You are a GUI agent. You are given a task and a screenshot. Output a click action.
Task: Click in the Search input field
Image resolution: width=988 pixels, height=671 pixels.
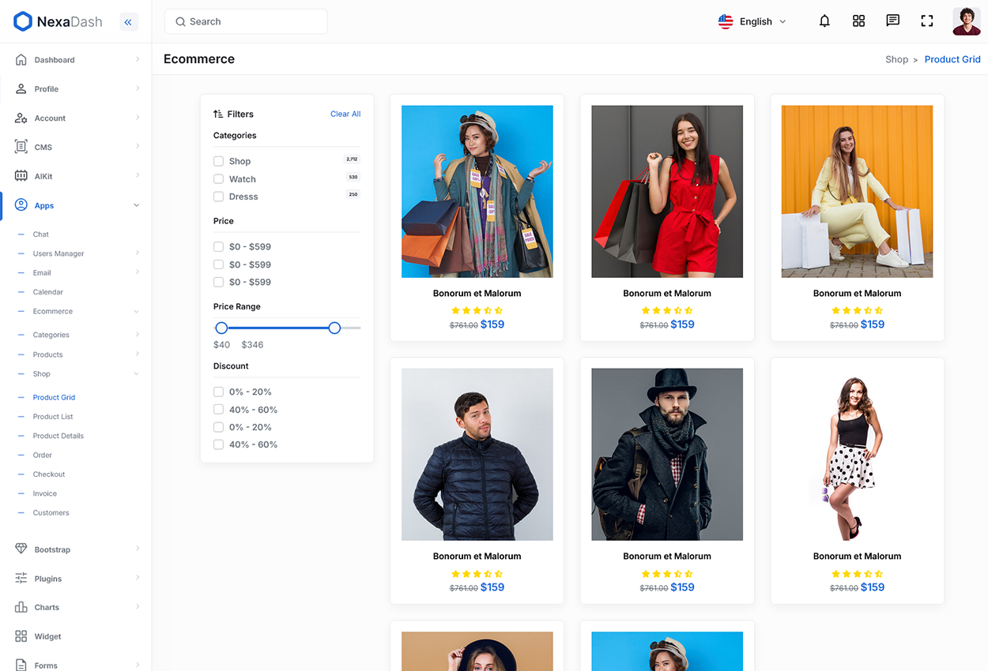pos(253,21)
